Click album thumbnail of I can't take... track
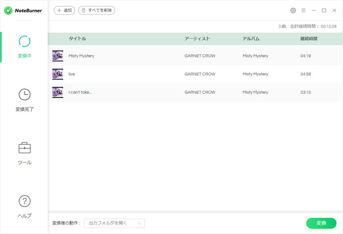 [x=58, y=92]
